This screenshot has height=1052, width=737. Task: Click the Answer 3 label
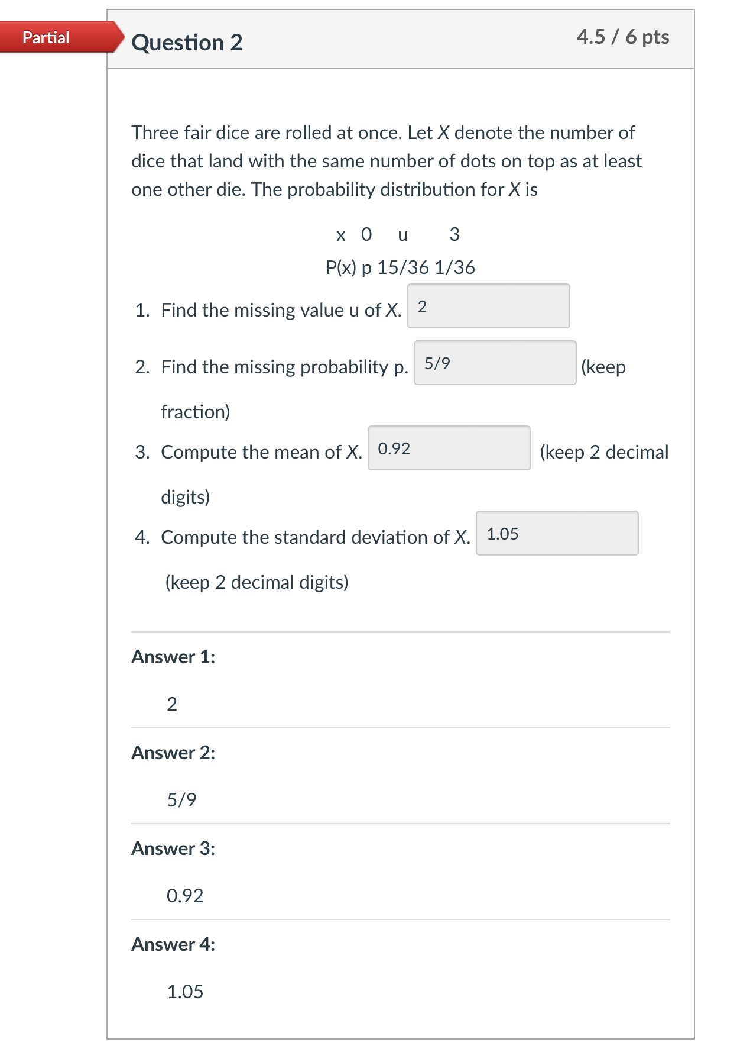pos(173,848)
